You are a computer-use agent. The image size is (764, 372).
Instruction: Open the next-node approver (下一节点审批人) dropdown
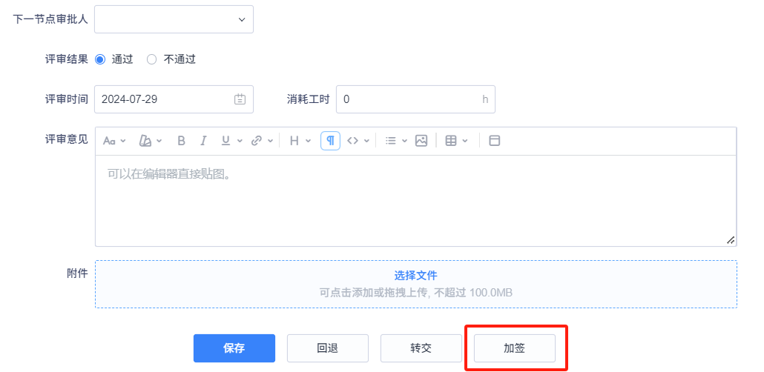tap(174, 19)
